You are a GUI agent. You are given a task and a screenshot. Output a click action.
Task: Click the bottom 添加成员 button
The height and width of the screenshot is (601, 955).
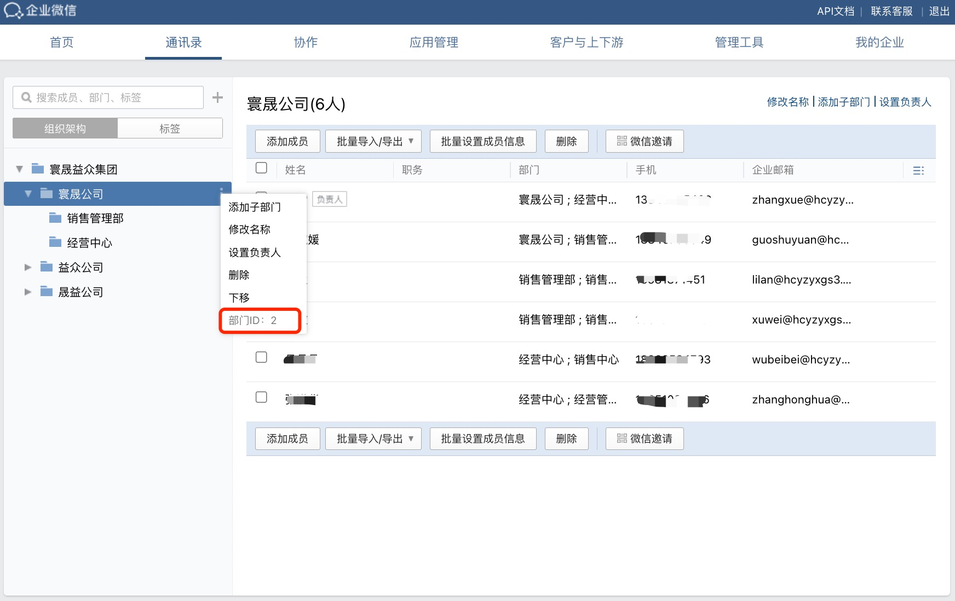287,438
